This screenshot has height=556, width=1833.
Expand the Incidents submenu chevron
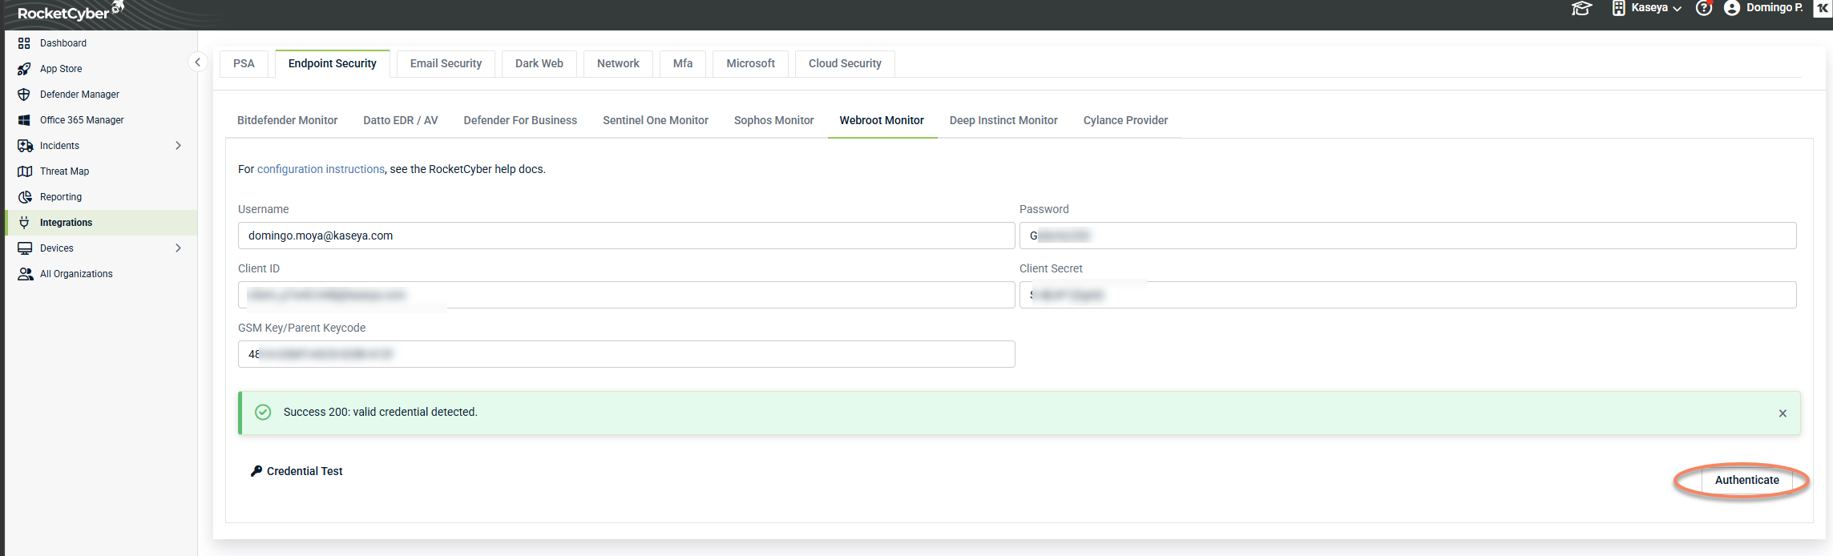[x=178, y=146]
